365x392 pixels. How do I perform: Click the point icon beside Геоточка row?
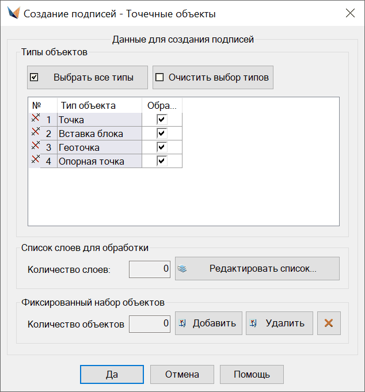36,145
